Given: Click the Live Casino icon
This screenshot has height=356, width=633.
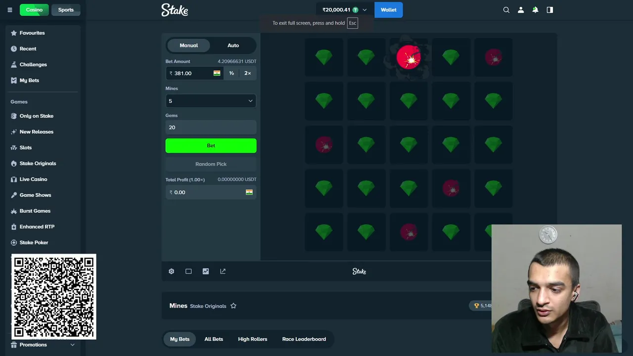Looking at the screenshot, I should [x=14, y=179].
